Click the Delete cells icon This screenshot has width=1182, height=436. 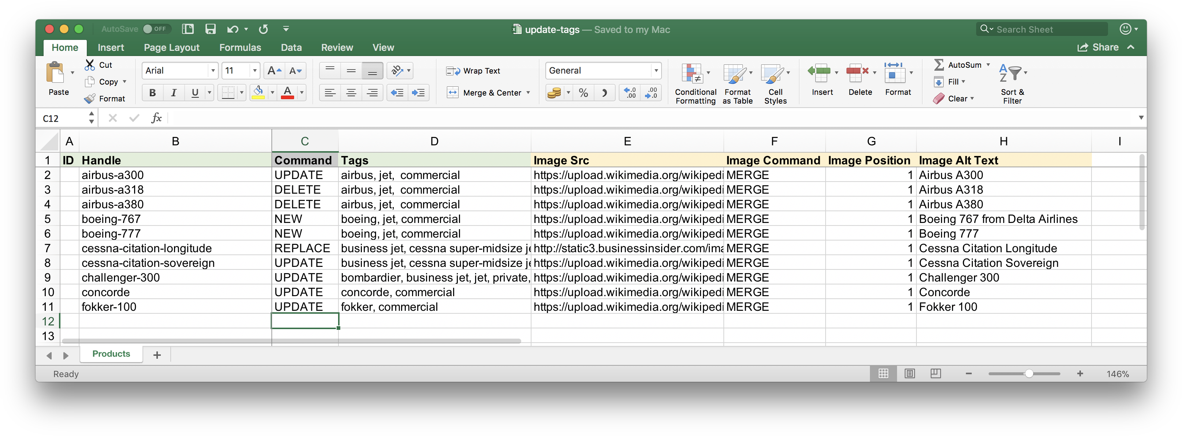tap(857, 73)
